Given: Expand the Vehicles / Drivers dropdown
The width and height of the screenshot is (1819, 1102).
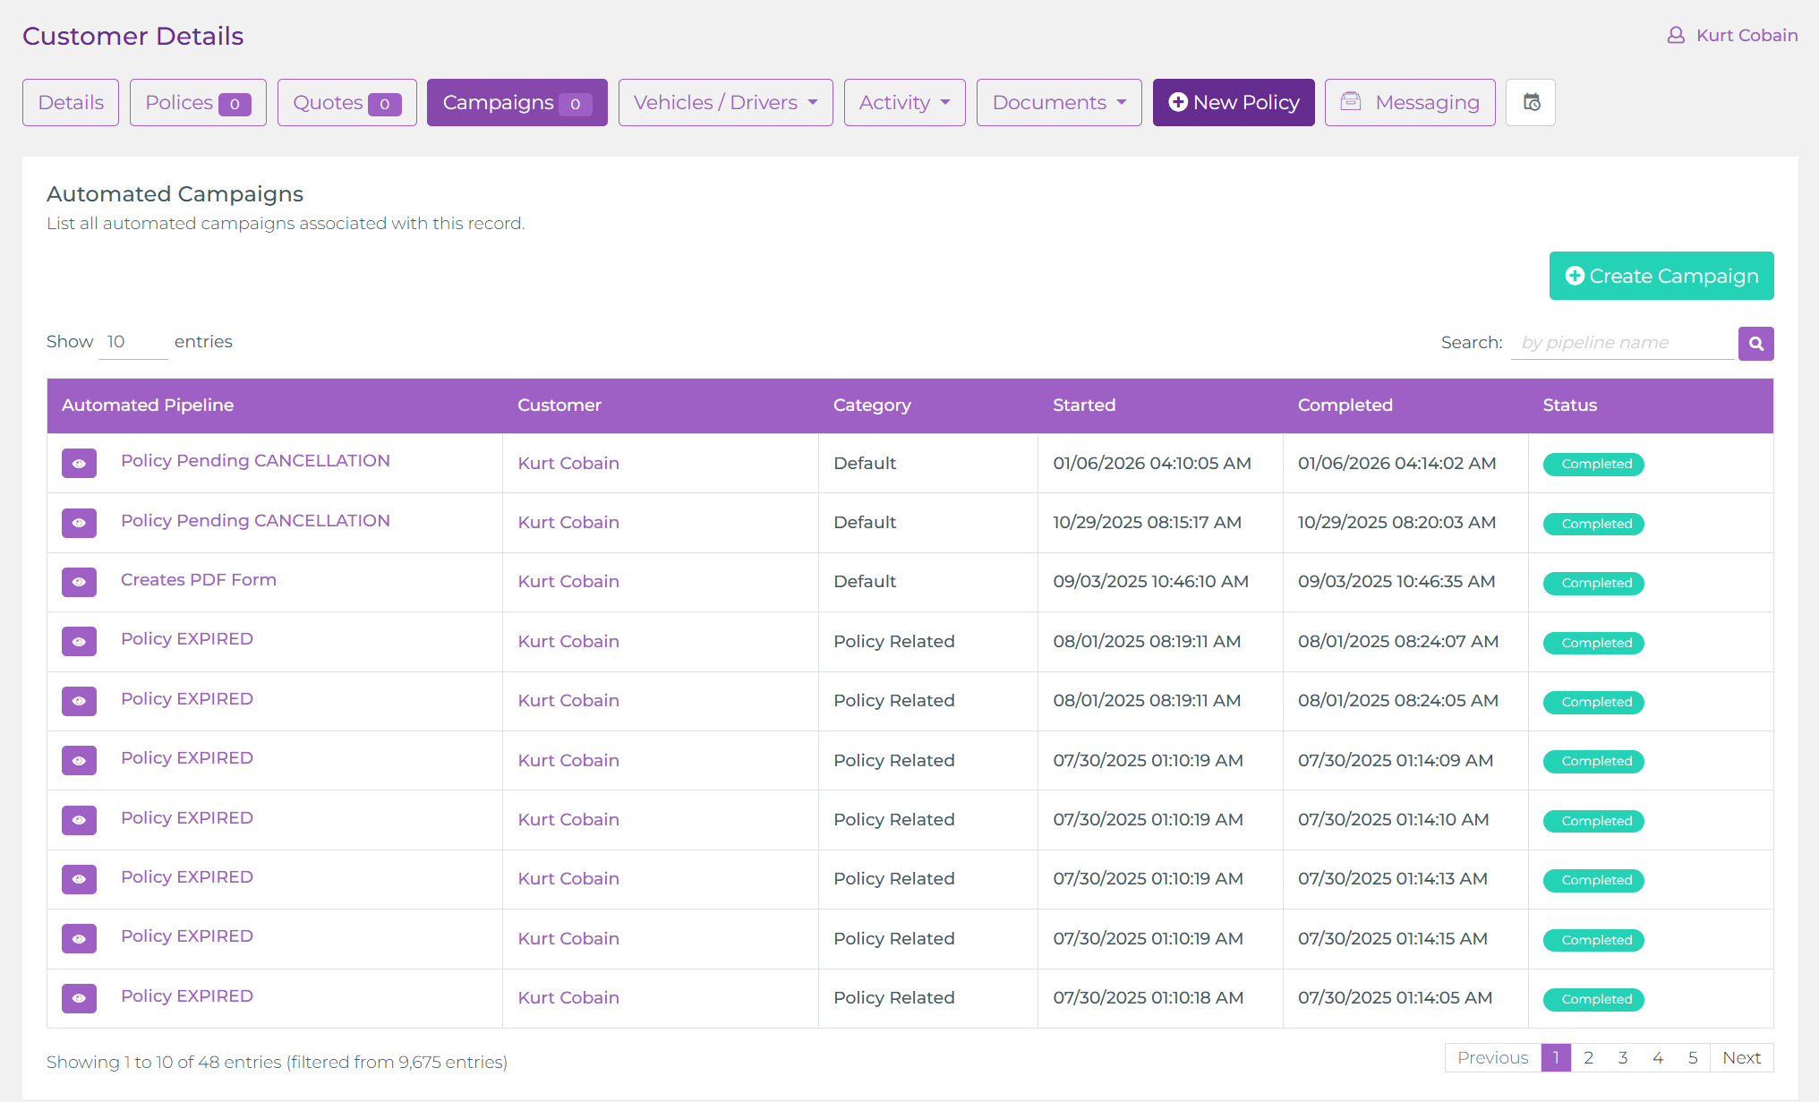Looking at the screenshot, I should pos(725,103).
